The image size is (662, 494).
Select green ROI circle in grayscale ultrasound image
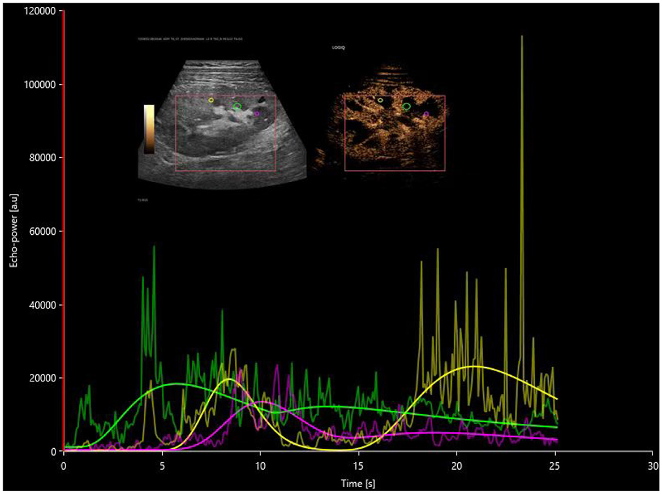[237, 106]
